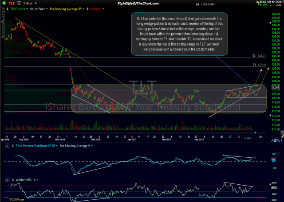Open the Vol at Price indicator menu
The width and height of the screenshot is (284, 202).
47,9
